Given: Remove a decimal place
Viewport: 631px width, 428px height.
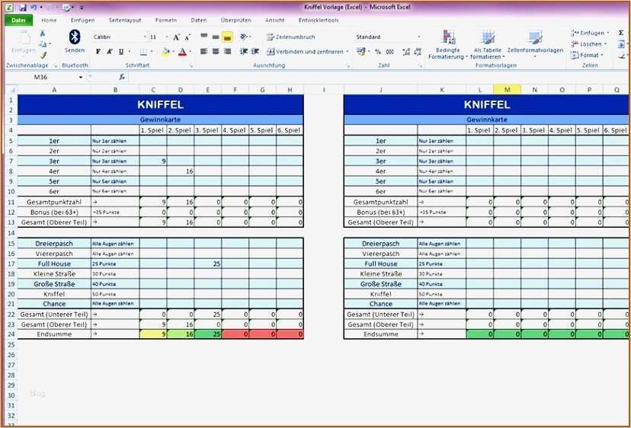Looking at the screenshot, I should pos(418,52).
